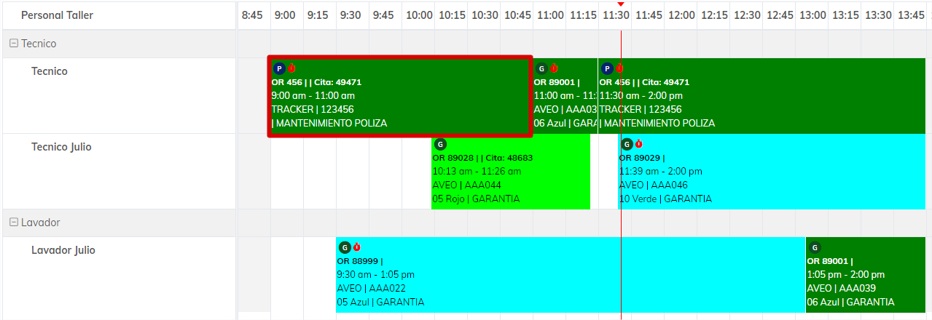Click the G badge on the OR 89029 event
Viewport: 932px width, 320px height.
627,144
